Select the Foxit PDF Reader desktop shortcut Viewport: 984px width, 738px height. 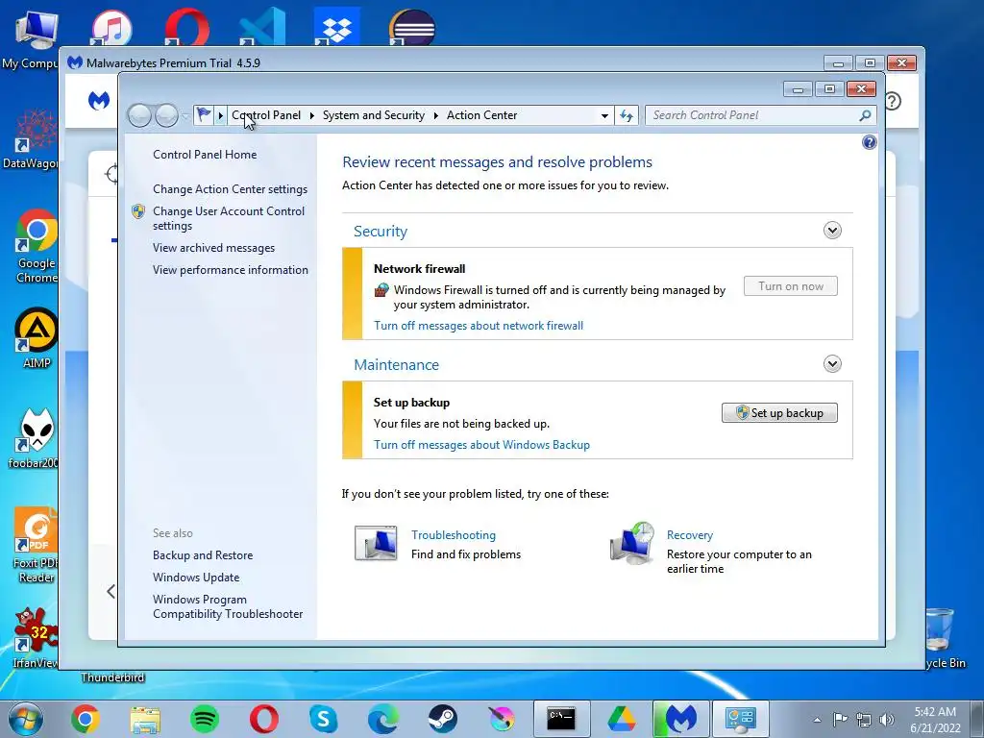pos(36,545)
